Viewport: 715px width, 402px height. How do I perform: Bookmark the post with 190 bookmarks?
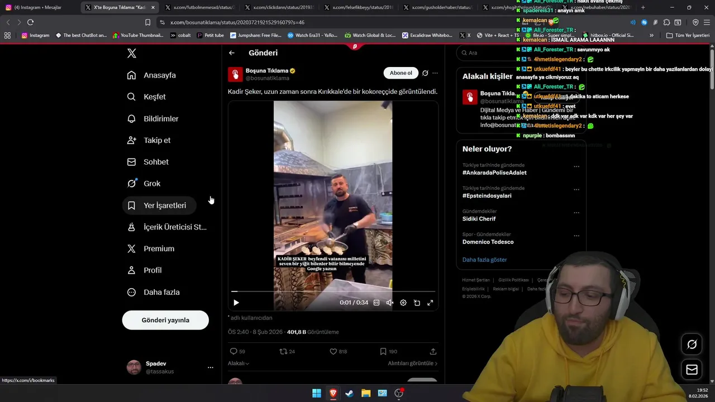[388, 352]
